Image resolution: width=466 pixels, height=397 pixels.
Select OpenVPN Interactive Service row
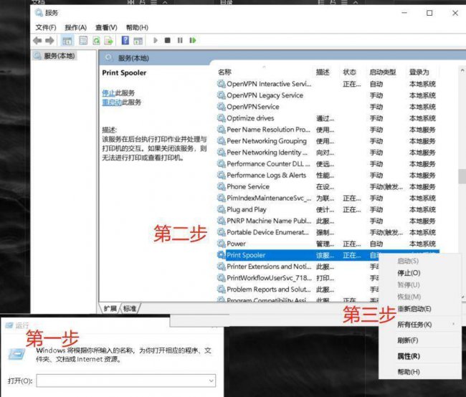click(x=327, y=84)
